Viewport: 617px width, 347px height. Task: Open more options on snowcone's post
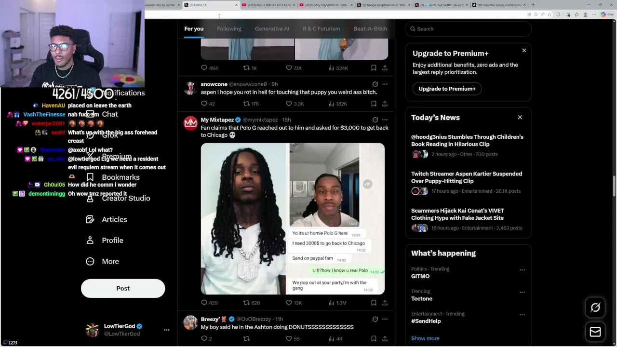(x=385, y=84)
